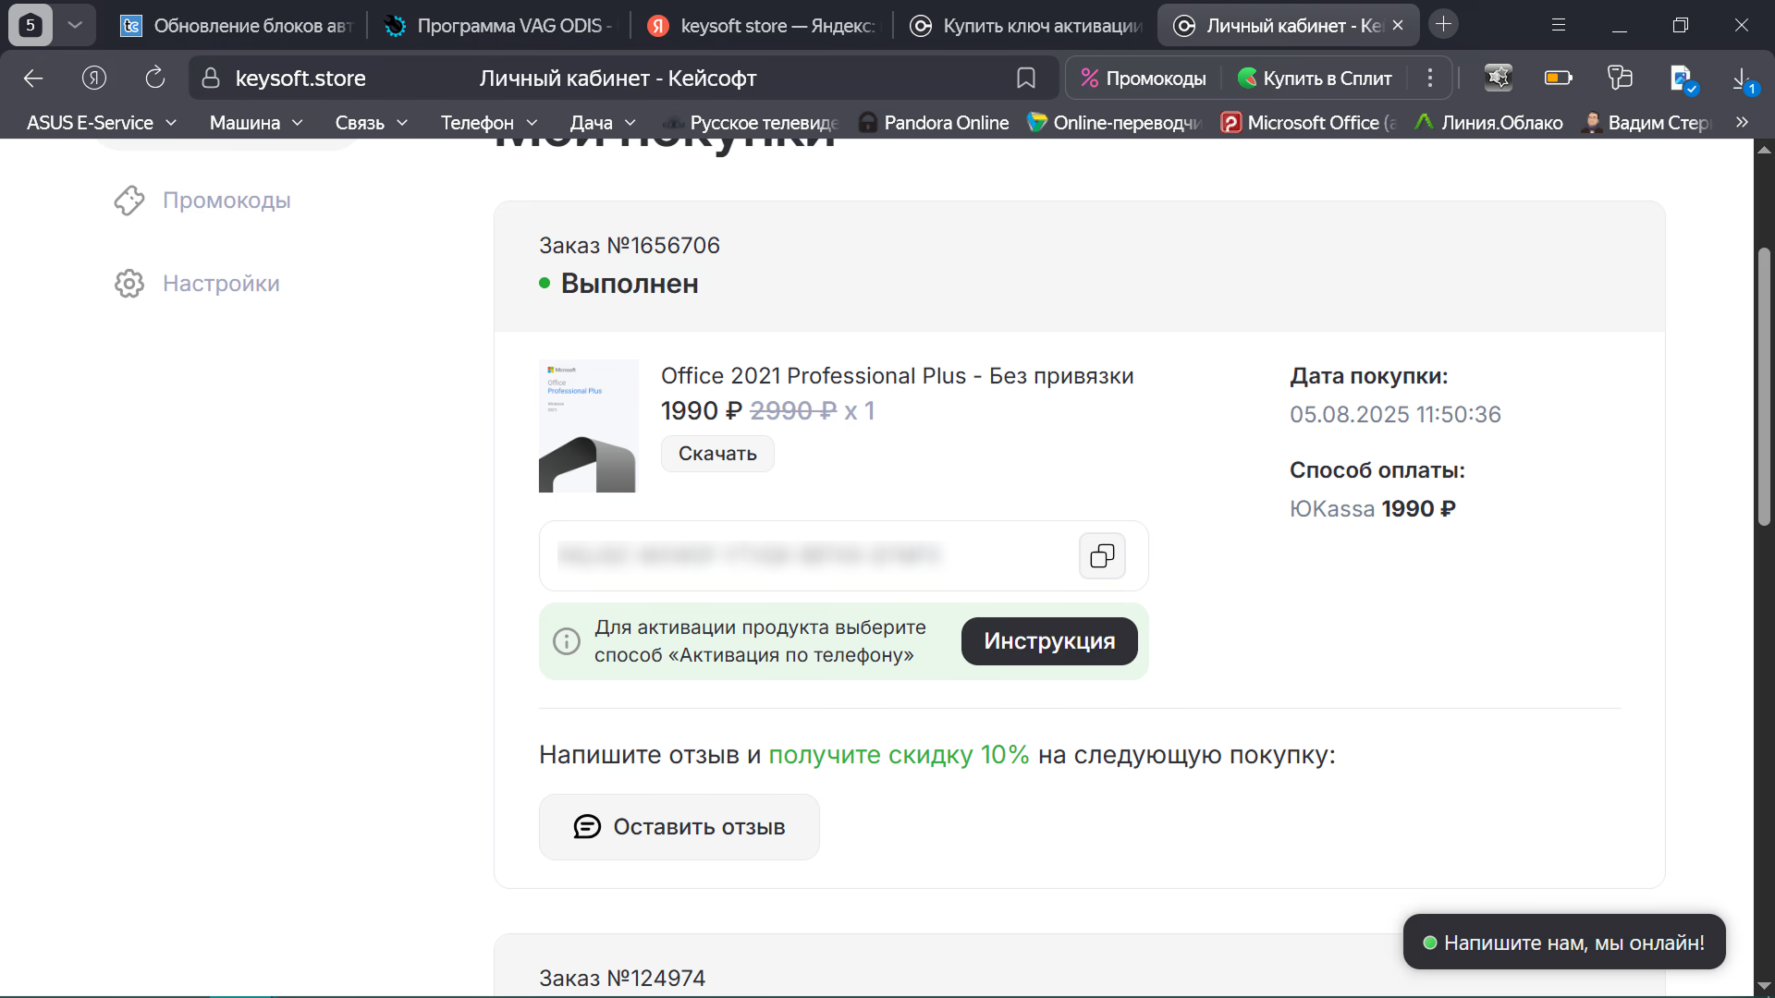Expand the Телефон bookmark folder
Image resolution: width=1775 pixels, height=998 pixels.
[489, 123]
